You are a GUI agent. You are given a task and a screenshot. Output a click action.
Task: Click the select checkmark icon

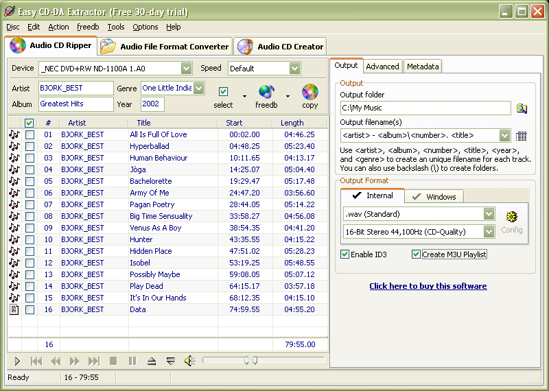223,92
